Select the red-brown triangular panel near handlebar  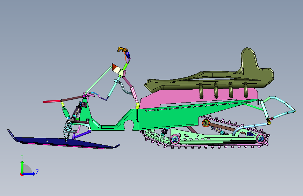[114, 67]
